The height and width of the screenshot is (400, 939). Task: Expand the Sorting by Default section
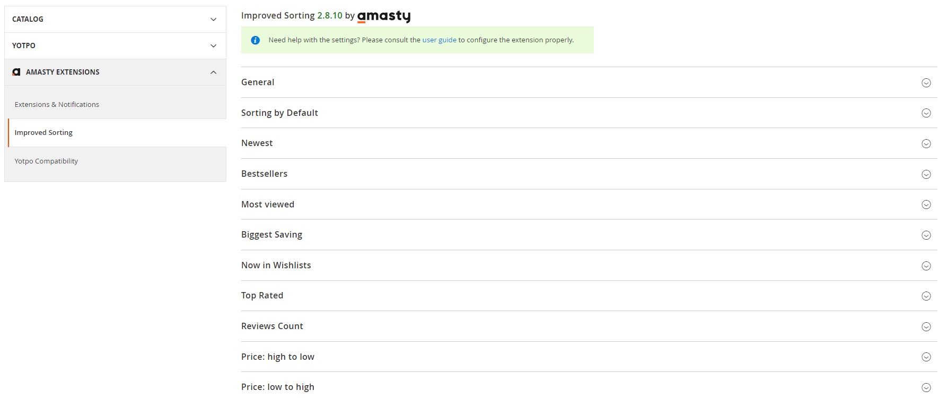(279, 113)
